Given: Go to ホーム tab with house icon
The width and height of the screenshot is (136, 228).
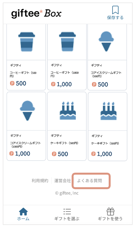Looking at the screenshot, I should (x=23, y=214).
